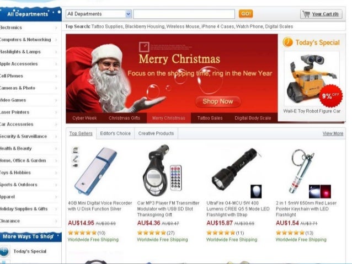Switch to the Editor's Choice tab
The width and height of the screenshot is (352, 264).
click(115, 133)
